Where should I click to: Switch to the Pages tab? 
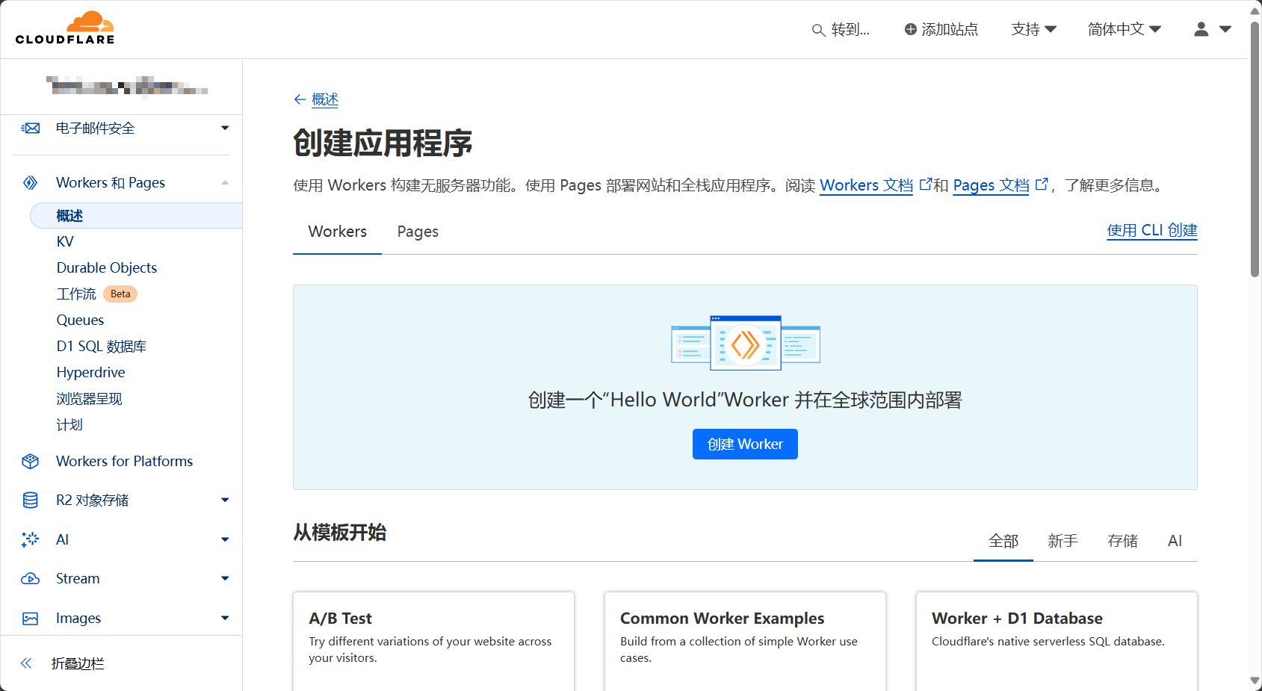(418, 232)
